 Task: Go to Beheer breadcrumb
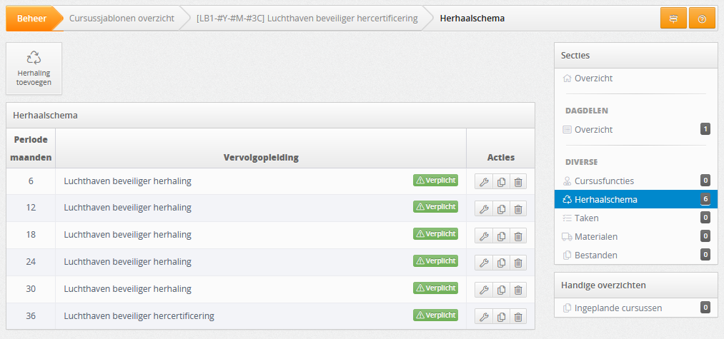(x=32, y=19)
